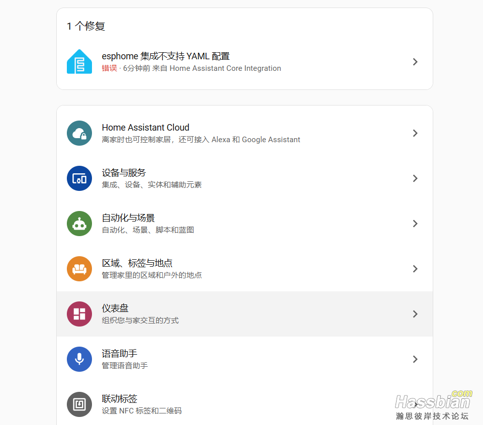Viewport: 483px width, 425px height.
Task: Click the 区域、标签与地点 sofa icon
Action: point(79,269)
